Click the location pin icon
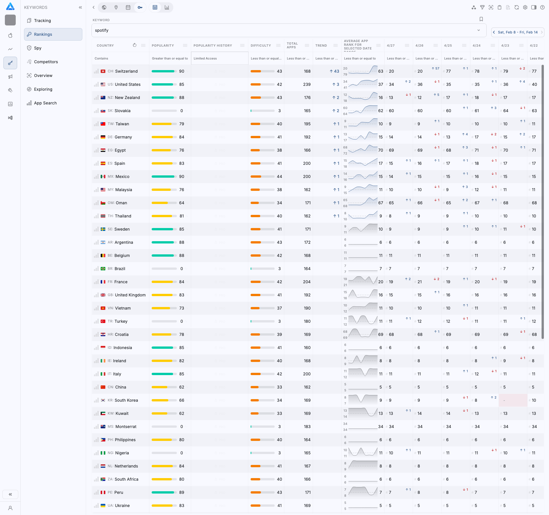This screenshot has height=515, width=549. [x=116, y=7]
